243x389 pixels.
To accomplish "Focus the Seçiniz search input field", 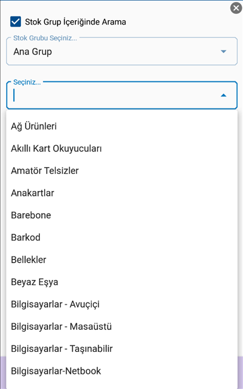I will pos(114,95).
